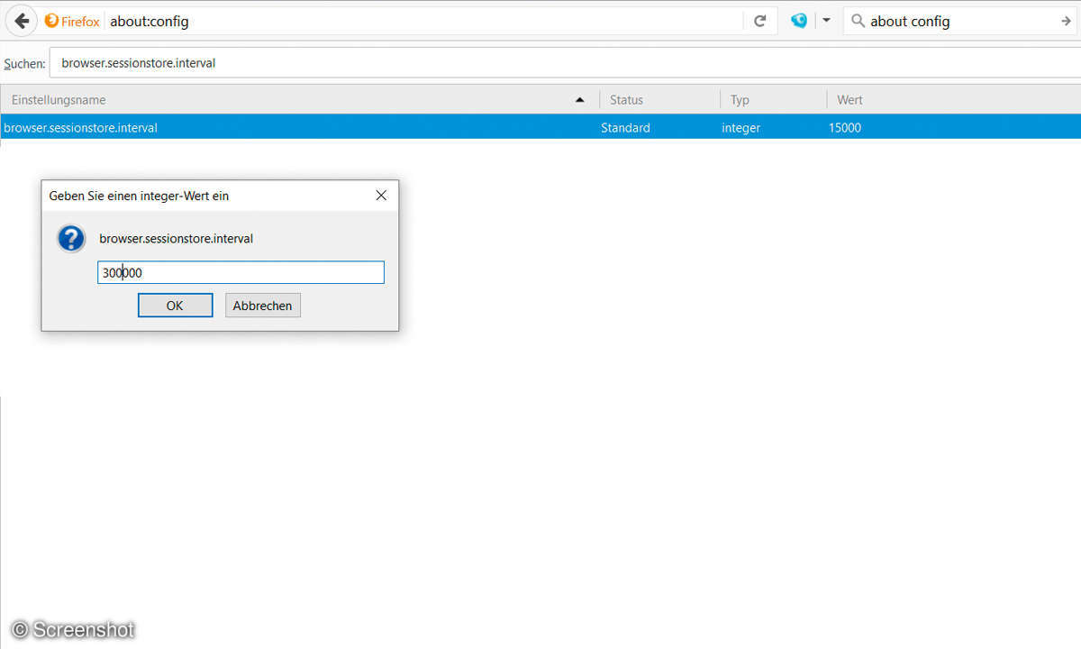The image size is (1081, 649).
Task: Open the dropdown arrow beside the shield icon
Action: 826,21
